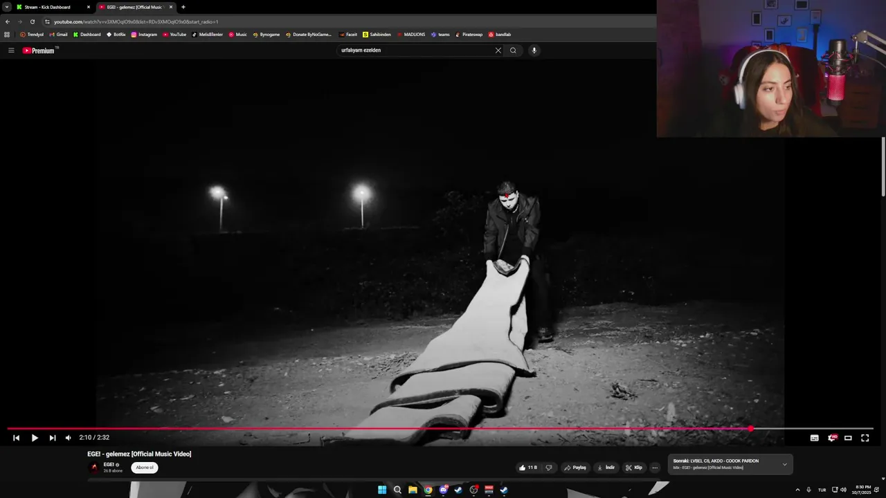Image resolution: width=886 pixels, height=498 pixels.
Task: Open Windows taskbar search
Action: pos(397,490)
